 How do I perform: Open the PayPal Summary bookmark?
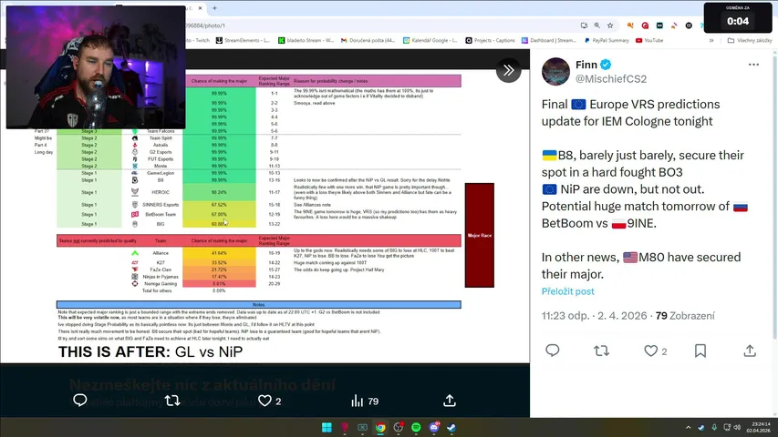pyautogui.click(x=607, y=41)
